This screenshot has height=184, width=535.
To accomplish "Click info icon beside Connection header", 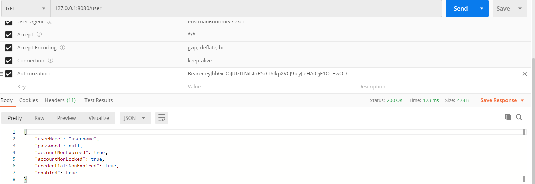I will 50,60.
